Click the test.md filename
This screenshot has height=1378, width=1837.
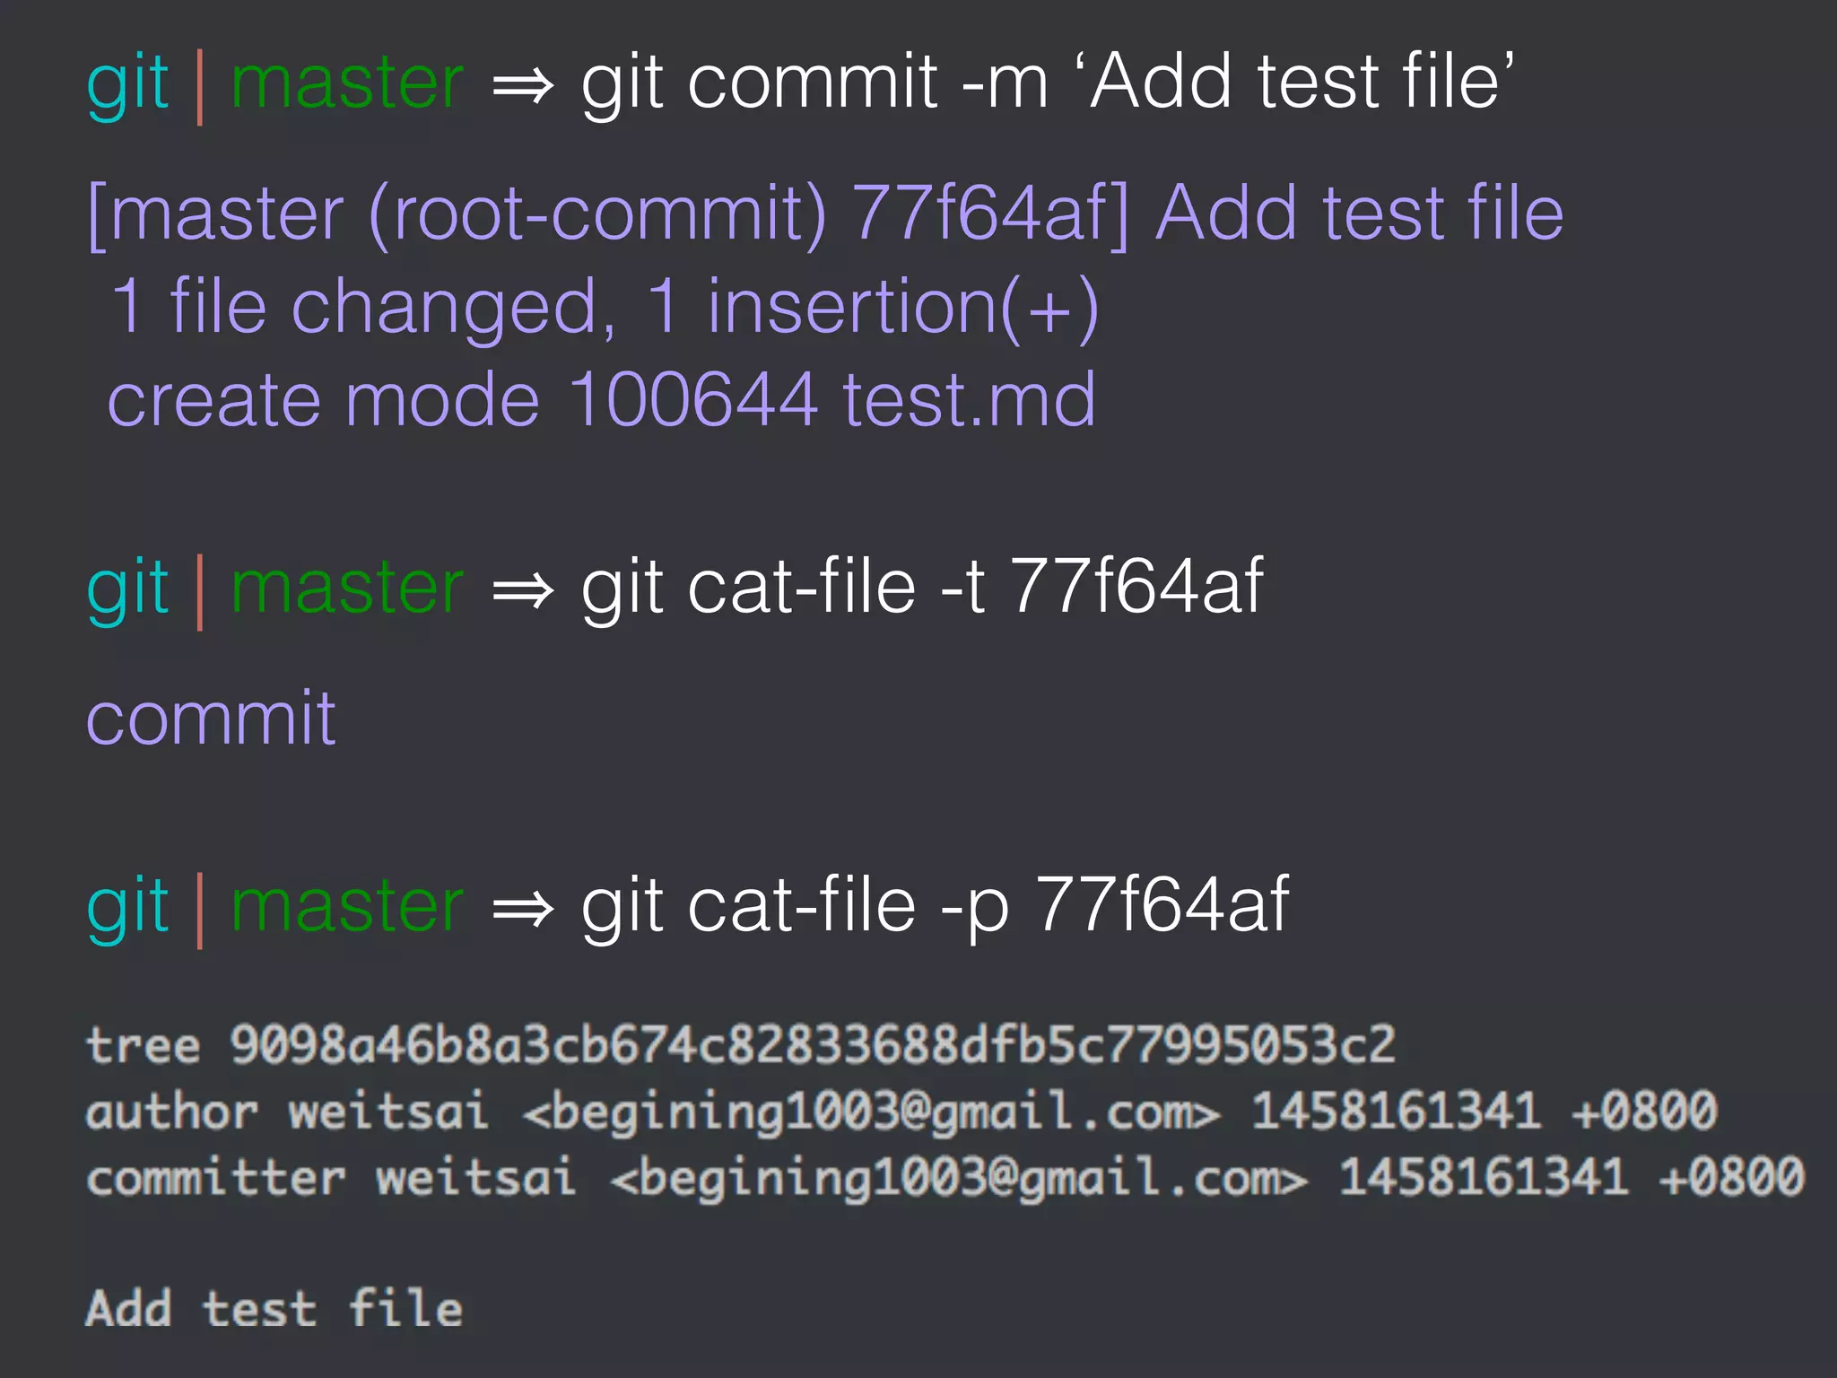969,399
